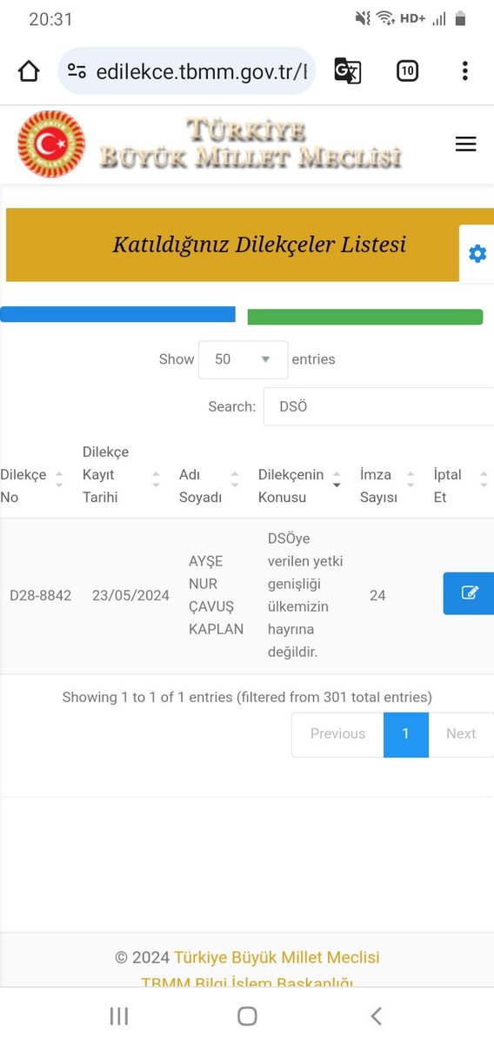Open the tab switcher showing 10 tabs
The width and height of the screenshot is (494, 1044).
tap(407, 71)
